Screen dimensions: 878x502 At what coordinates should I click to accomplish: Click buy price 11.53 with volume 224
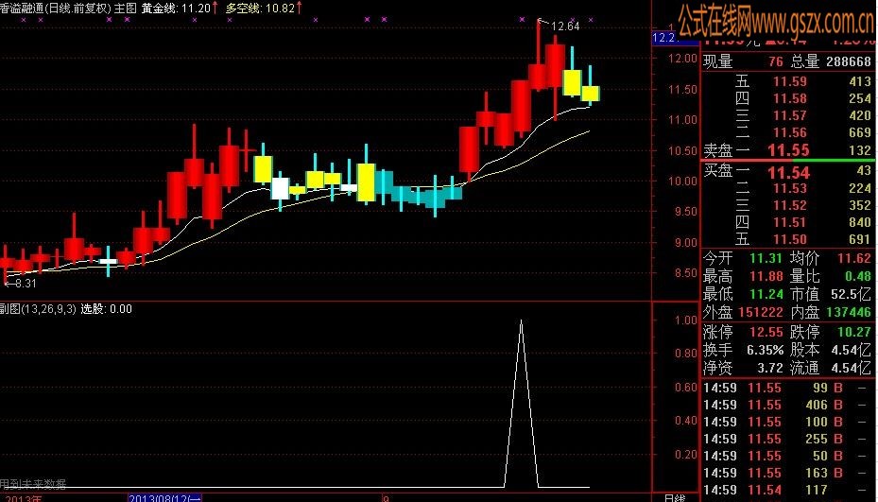pos(789,189)
